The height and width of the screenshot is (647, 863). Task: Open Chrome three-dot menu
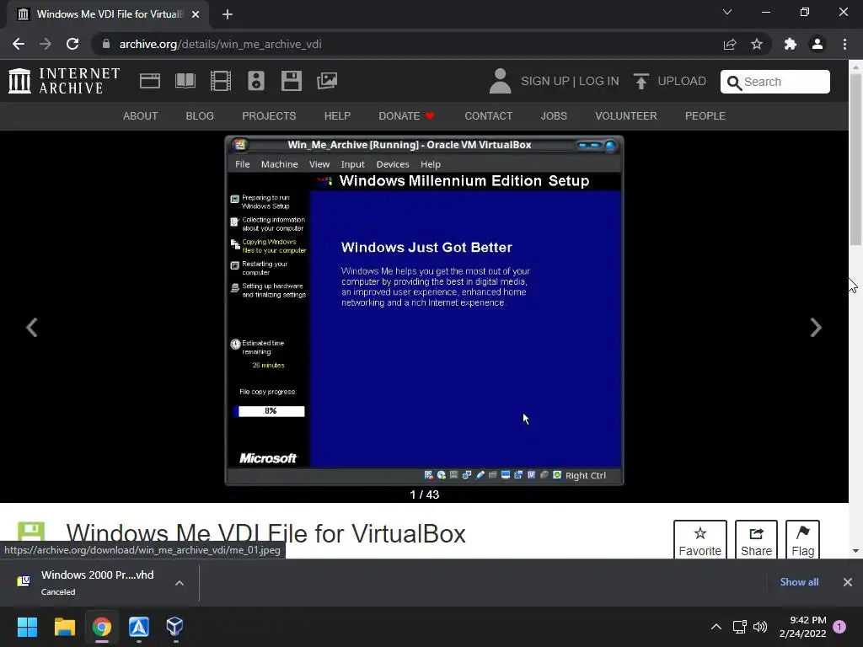click(x=844, y=44)
